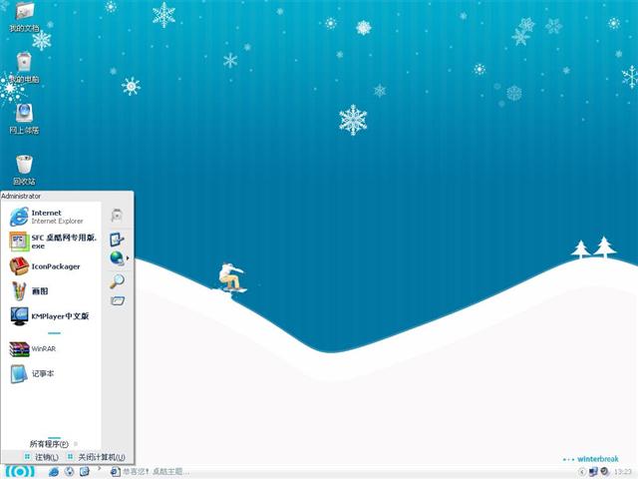The image size is (638, 479).
Task: Click the third quick launch icon
Action: (84, 472)
